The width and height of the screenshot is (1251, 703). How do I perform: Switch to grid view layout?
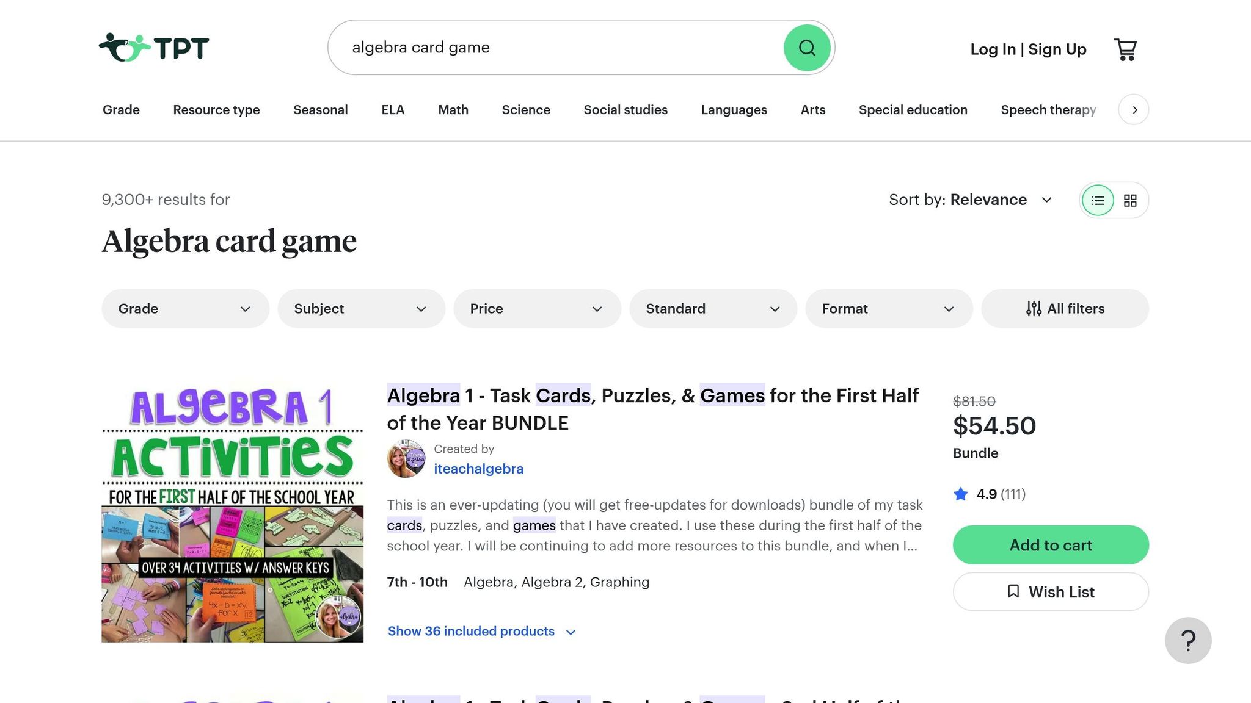pyautogui.click(x=1130, y=200)
